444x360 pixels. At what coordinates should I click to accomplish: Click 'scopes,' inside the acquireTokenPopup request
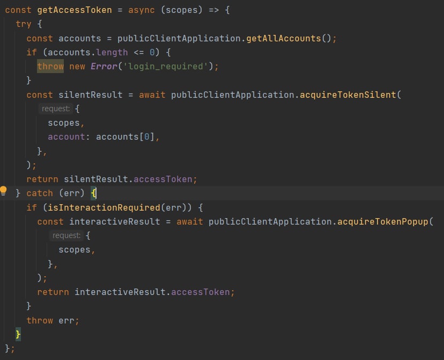point(77,250)
